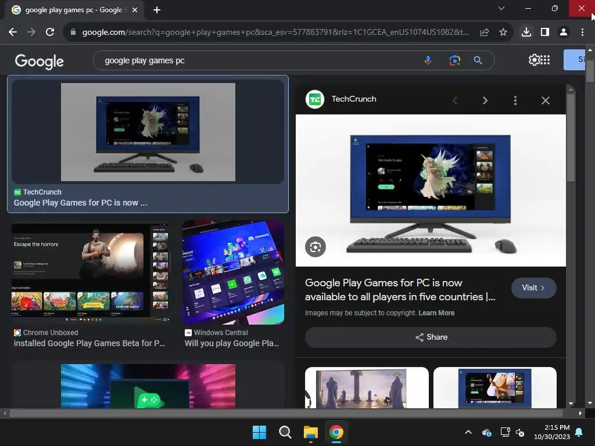Viewport: 595px width, 446px height.
Task: Close the google play games tab
Action: coord(135,10)
